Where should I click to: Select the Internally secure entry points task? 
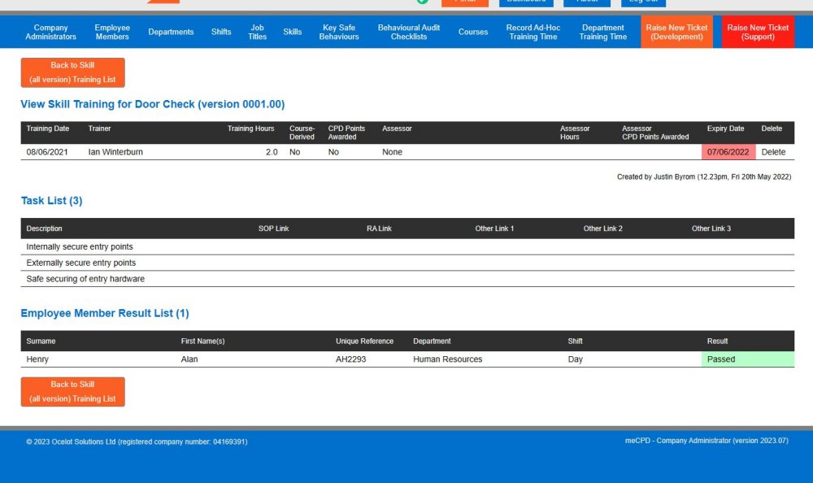pyautogui.click(x=80, y=246)
